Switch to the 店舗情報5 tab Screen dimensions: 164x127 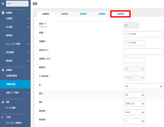[121, 14]
